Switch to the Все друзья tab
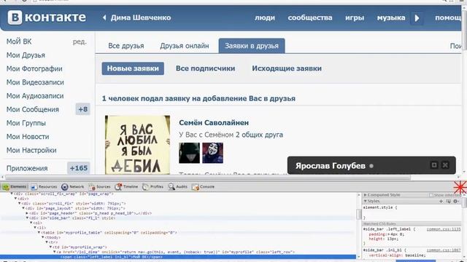The height and width of the screenshot is (262, 467). [x=126, y=46]
